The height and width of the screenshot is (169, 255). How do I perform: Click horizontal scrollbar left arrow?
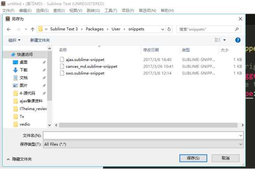point(56,125)
